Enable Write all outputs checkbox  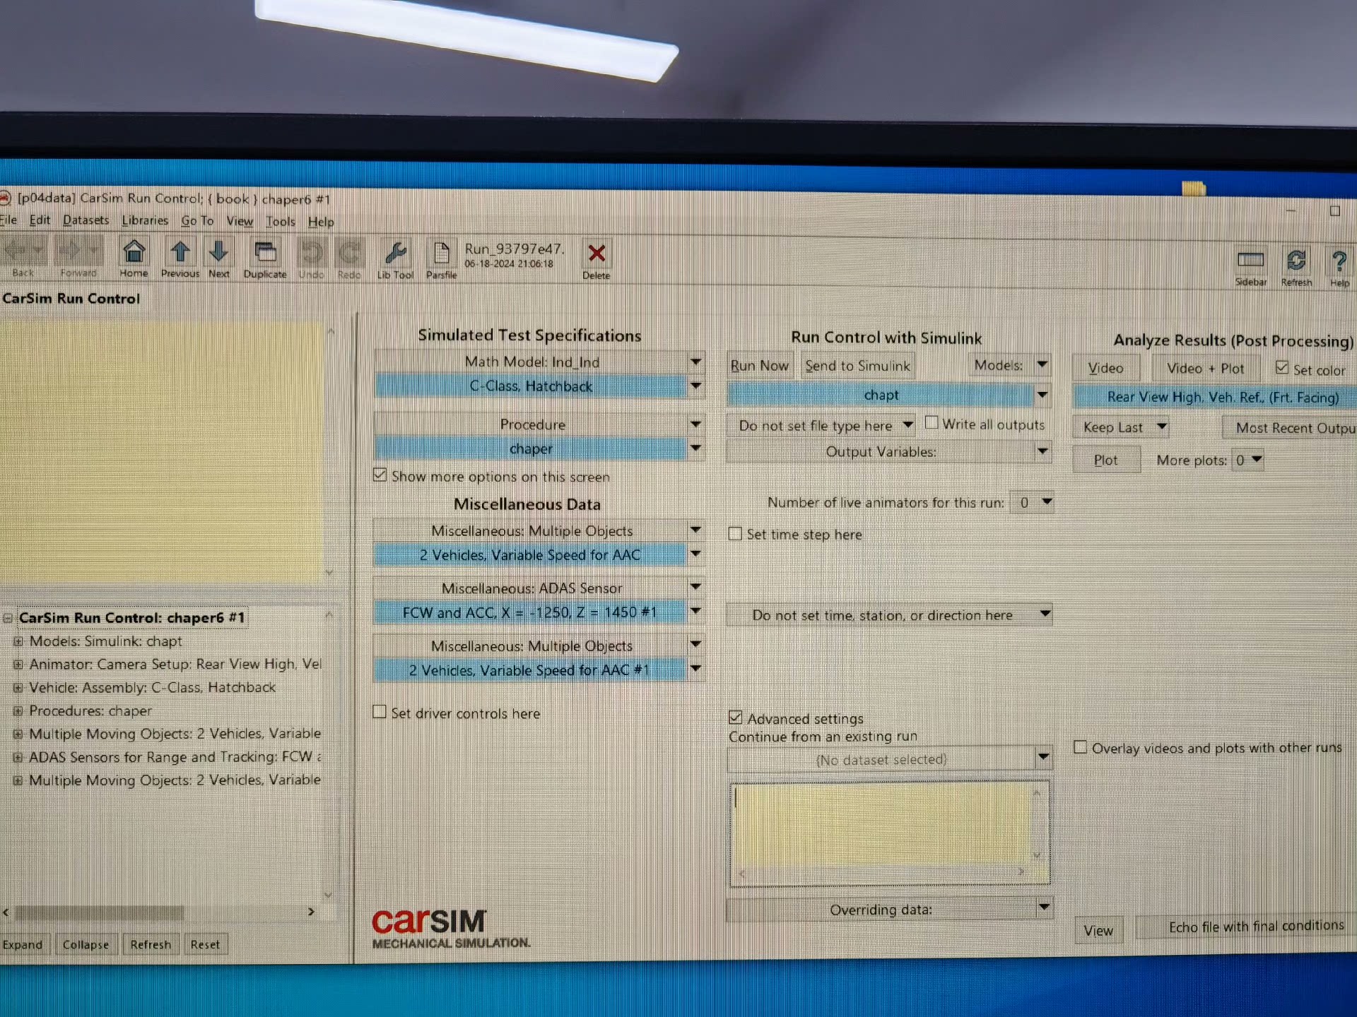click(932, 423)
